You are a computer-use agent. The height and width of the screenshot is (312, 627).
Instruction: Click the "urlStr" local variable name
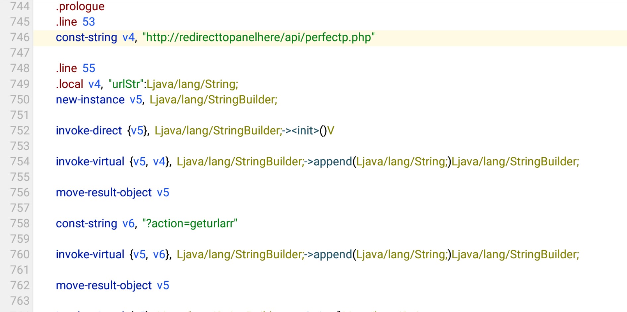[x=126, y=84]
